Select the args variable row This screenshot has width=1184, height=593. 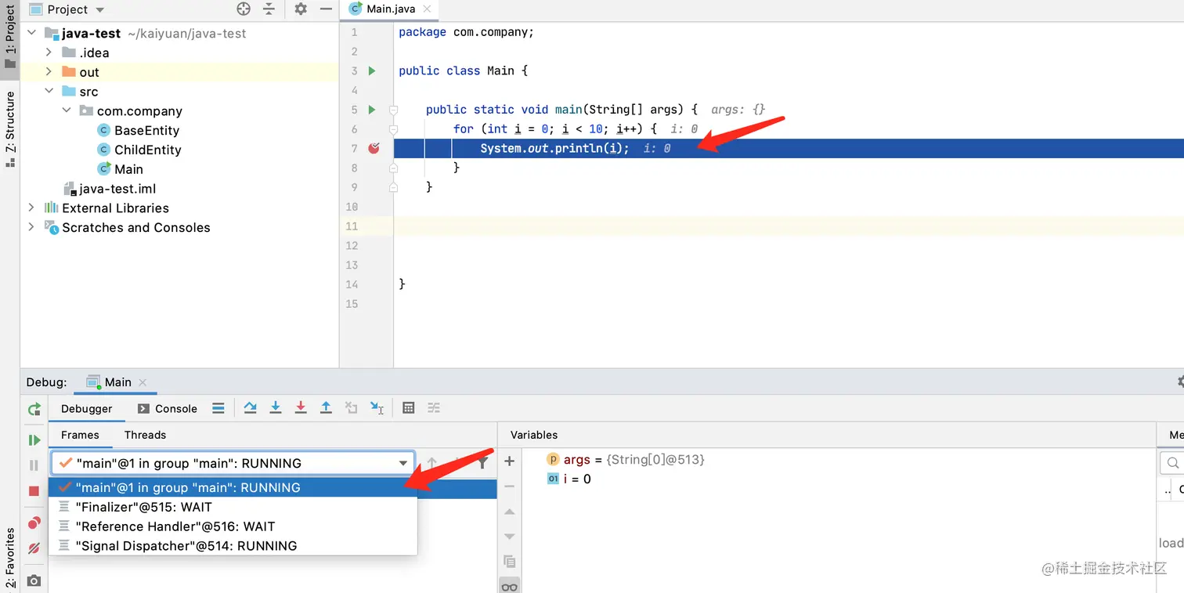(625, 460)
